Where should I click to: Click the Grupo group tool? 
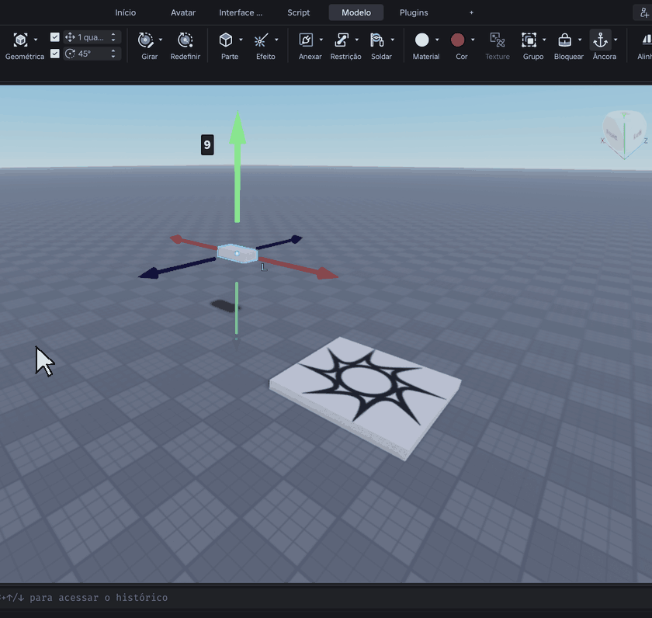[x=529, y=40]
